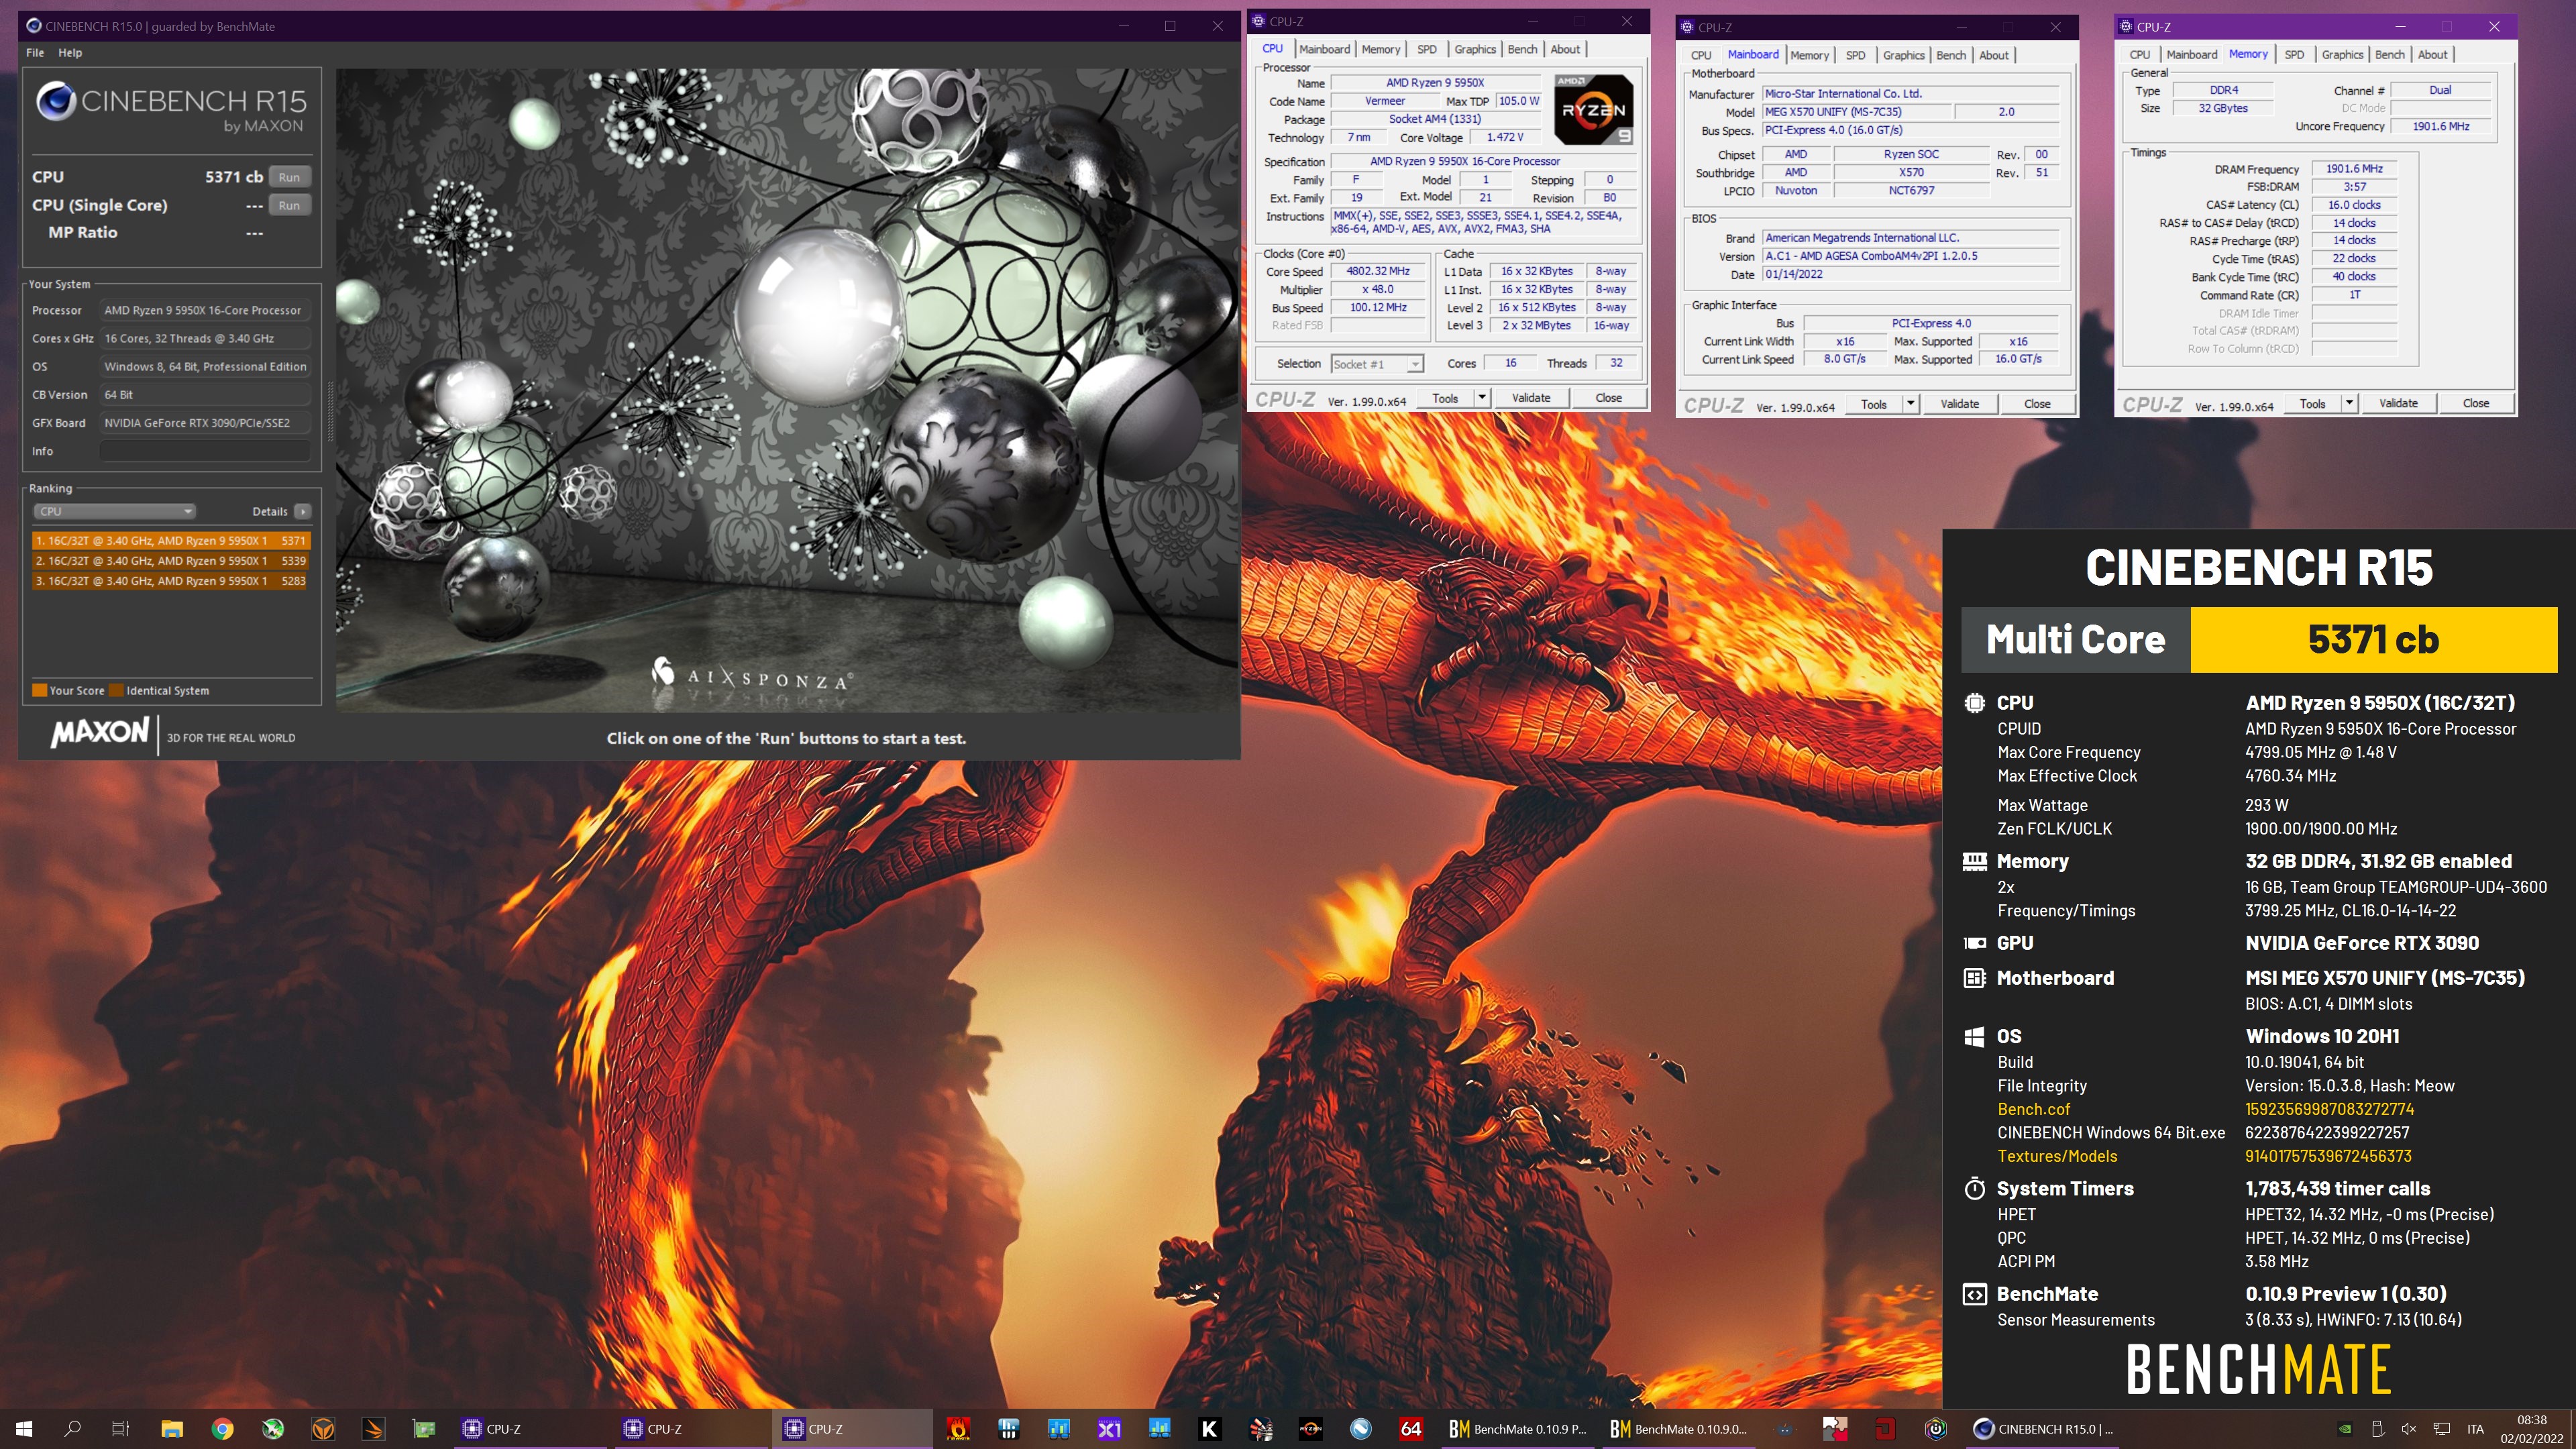The height and width of the screenshot is (1449, 2576).
Task: Open the clock showing 08:38
Action: (2531, 1428)
